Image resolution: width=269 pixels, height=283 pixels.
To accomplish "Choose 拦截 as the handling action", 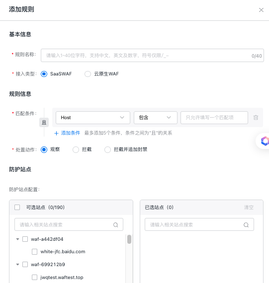I will [x=76, y=149].
